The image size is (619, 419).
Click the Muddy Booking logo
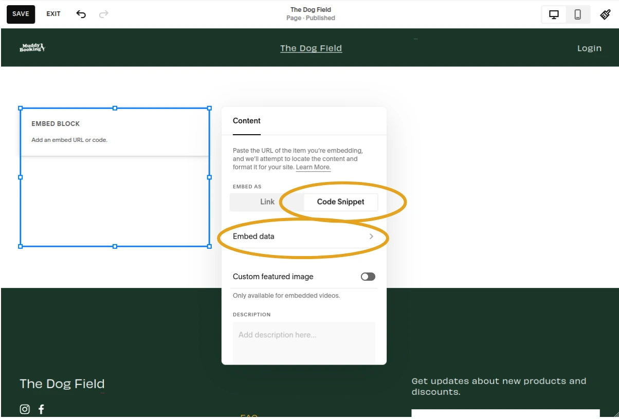(32, 47)
